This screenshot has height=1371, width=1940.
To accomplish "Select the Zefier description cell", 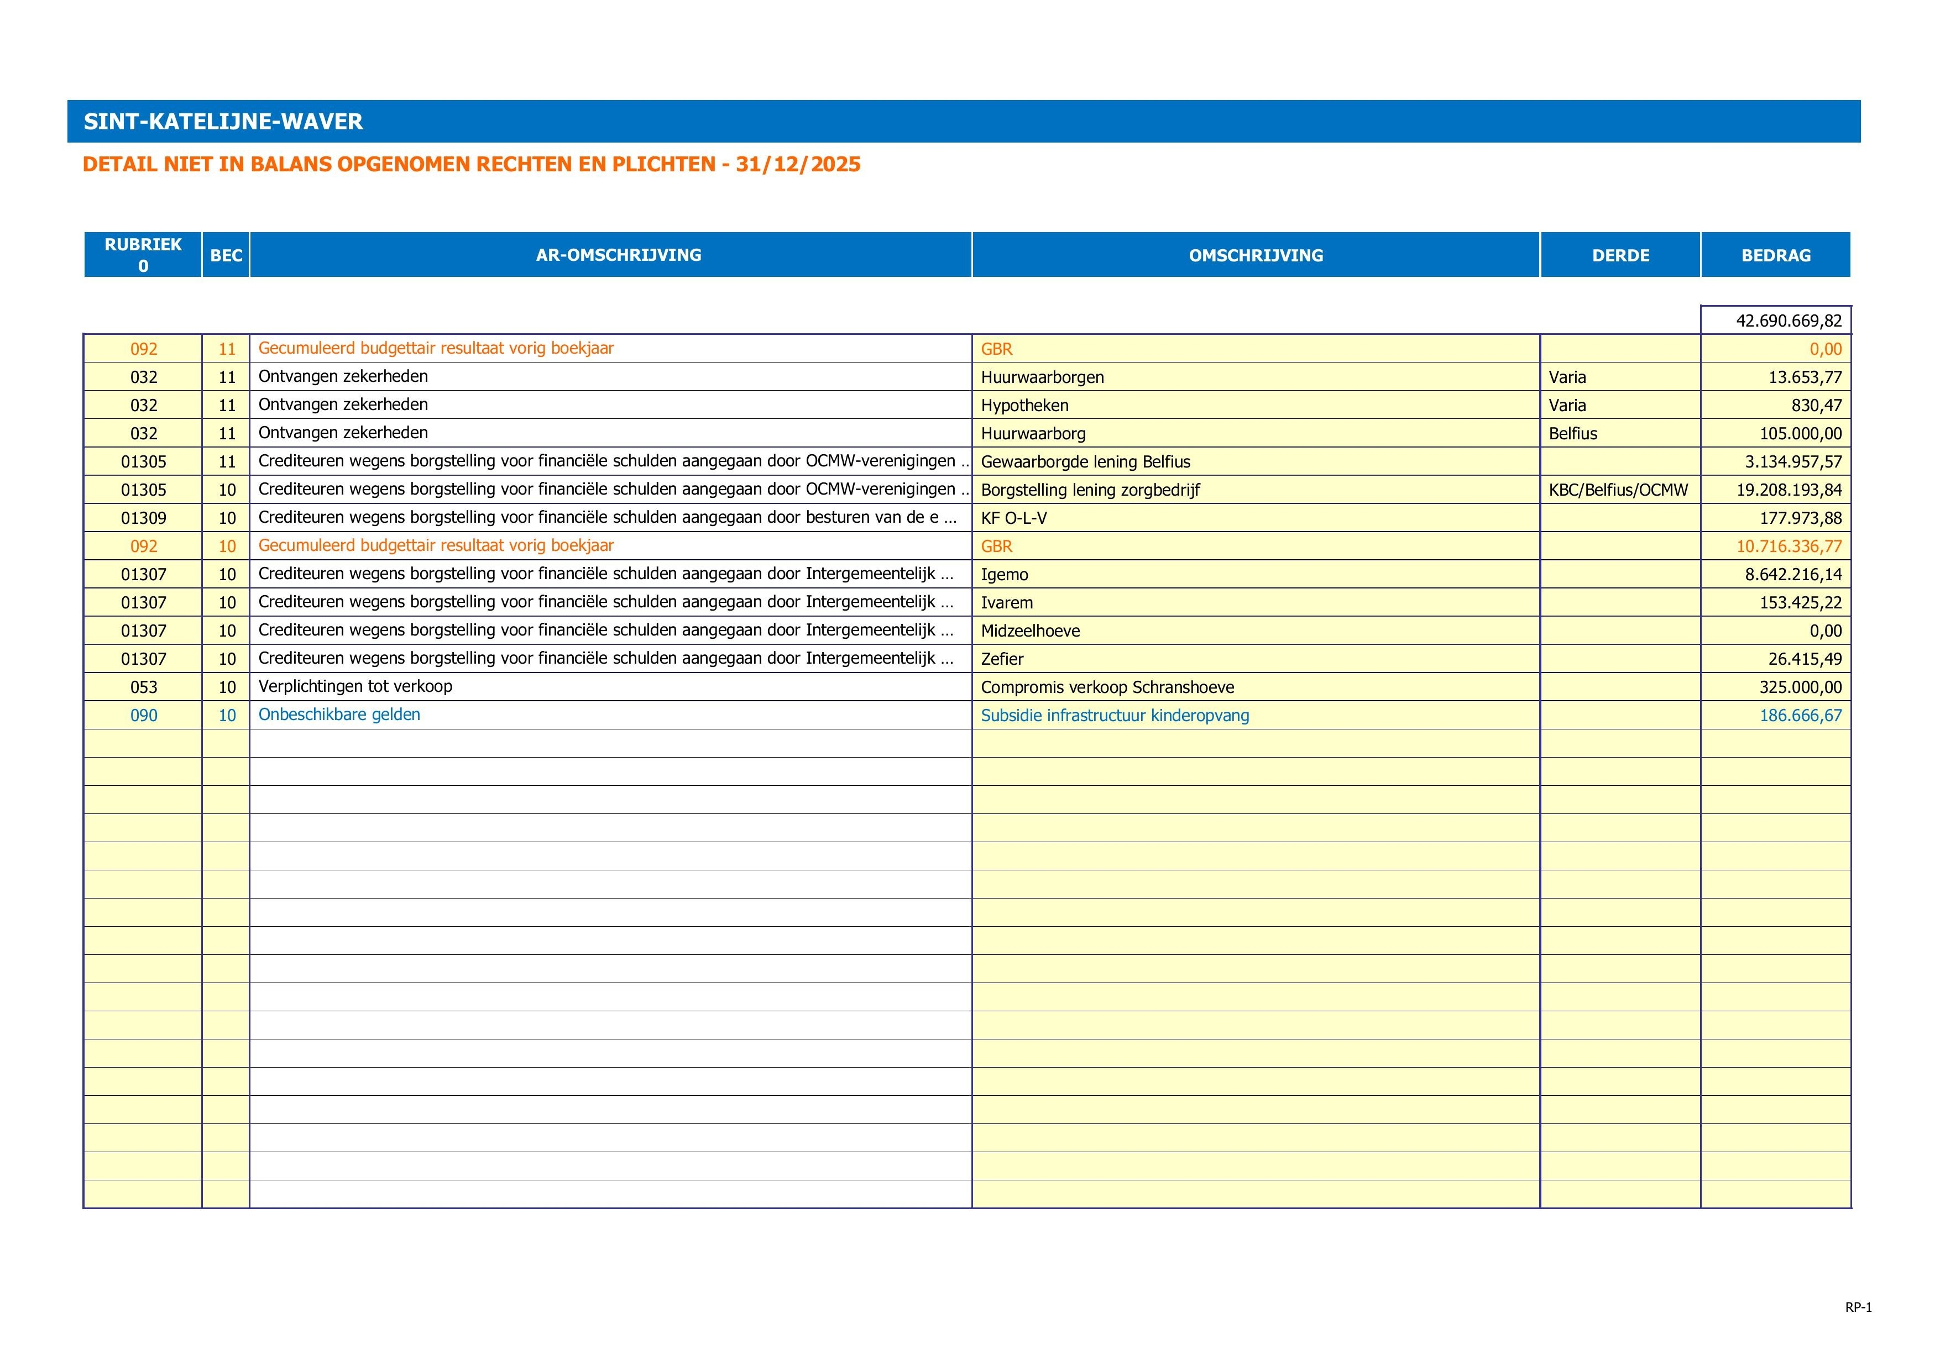I will [x=1256, y=658].
